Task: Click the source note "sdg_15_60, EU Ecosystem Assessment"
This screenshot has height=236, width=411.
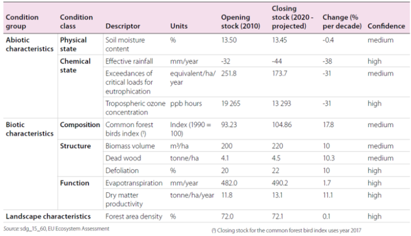Action: point(56,229)
